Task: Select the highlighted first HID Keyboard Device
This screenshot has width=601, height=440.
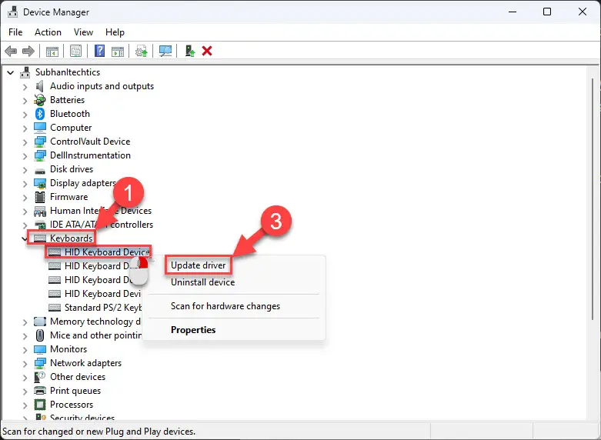Action: click(x=107, y=252)
